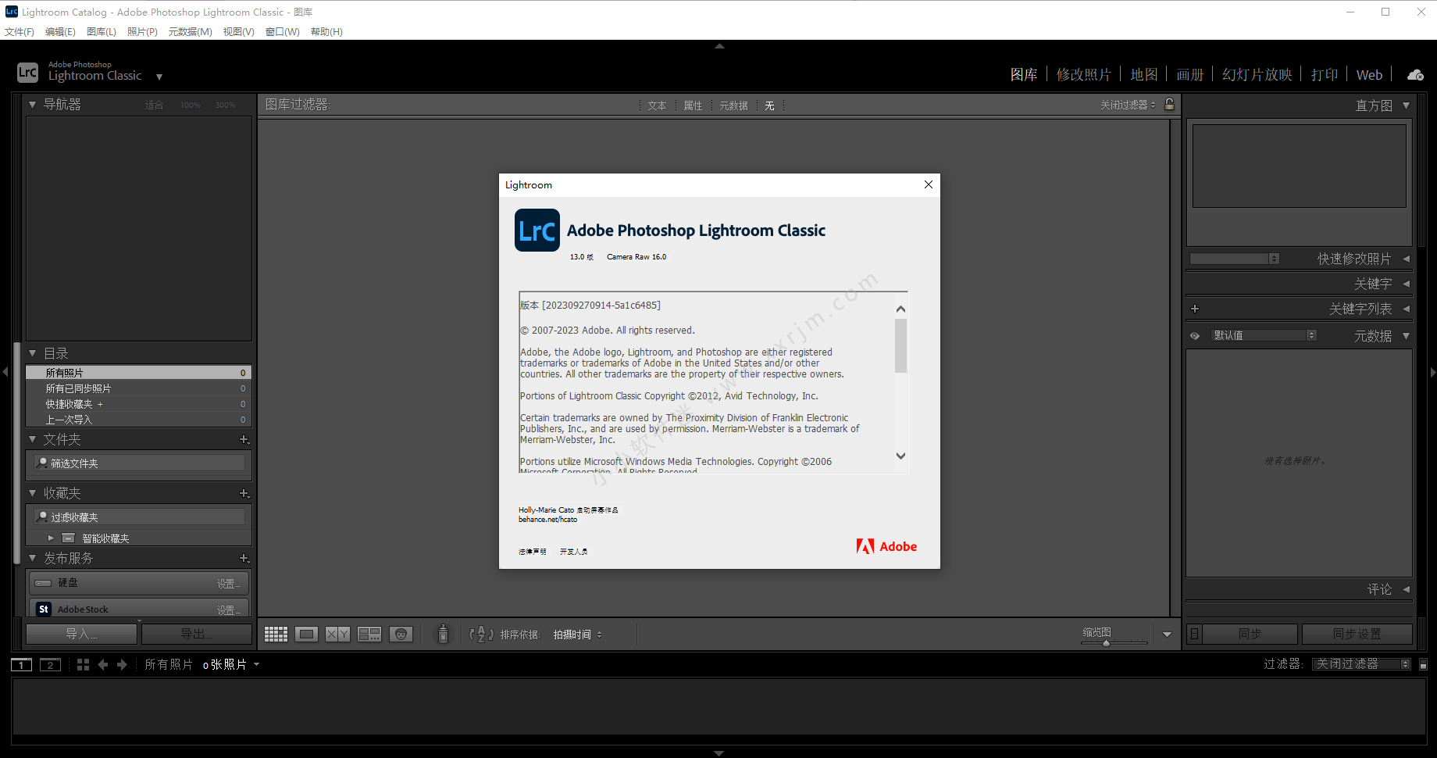Add publish service with plus icon
Screen dimensions: 1437x758
244,559
